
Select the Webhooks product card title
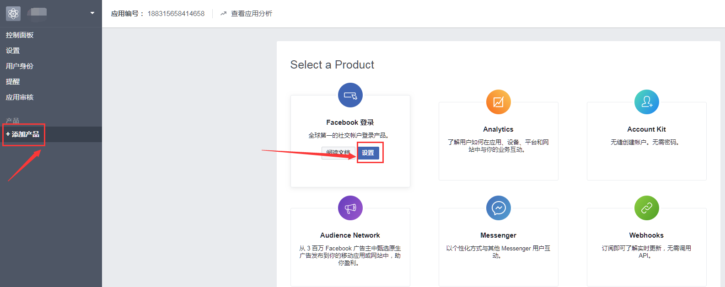point(646,235)
